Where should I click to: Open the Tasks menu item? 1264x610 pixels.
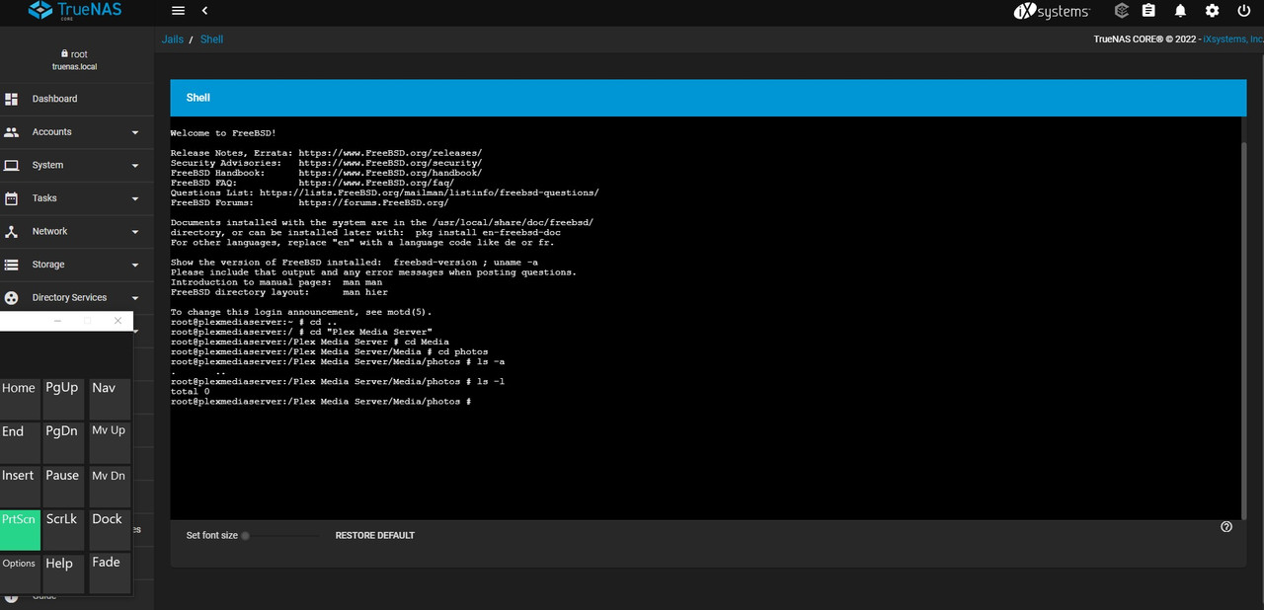[77, 198]
